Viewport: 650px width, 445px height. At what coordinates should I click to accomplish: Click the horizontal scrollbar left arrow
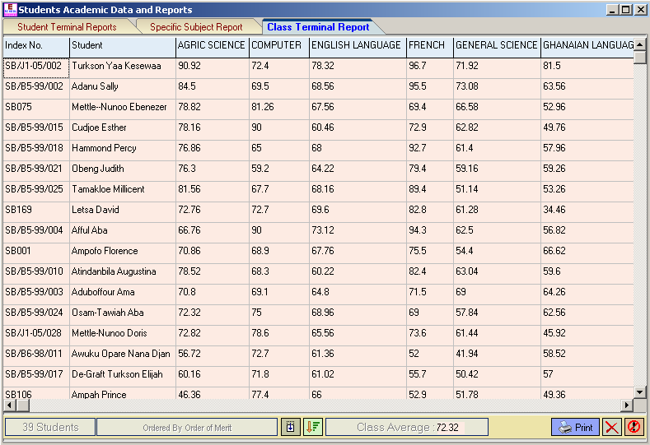coord(9,406)
